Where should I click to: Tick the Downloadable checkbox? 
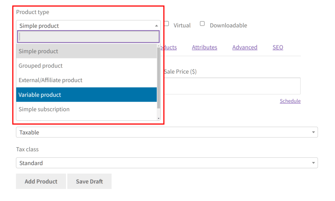[202, 24]
